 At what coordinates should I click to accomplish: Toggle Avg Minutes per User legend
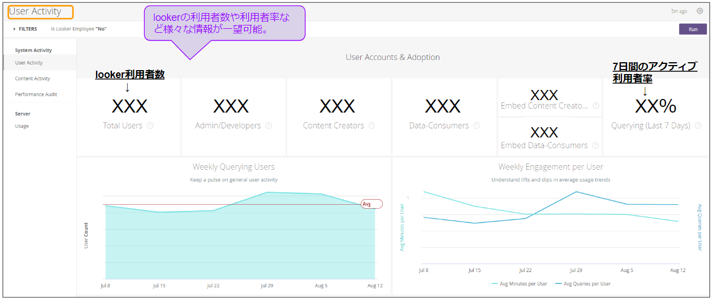tap(519, 283)
